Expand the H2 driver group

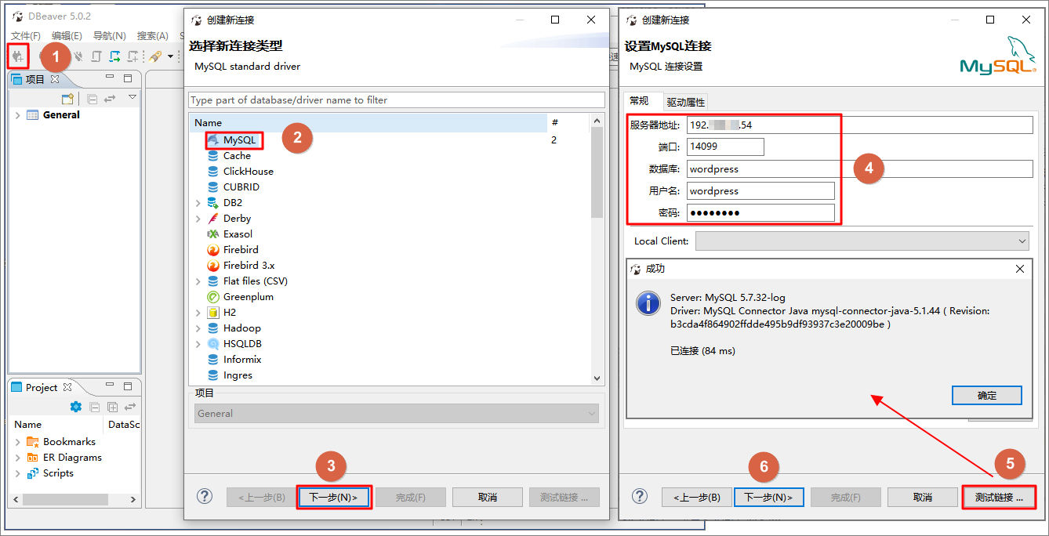coord(198,313)
